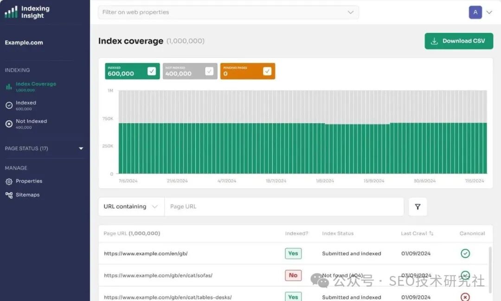This screenshot has width=501, height=301.
Task: Open the https://www.example.com/en/gb/ page URL
Action: pyautogui.click(x=146, y=254)
